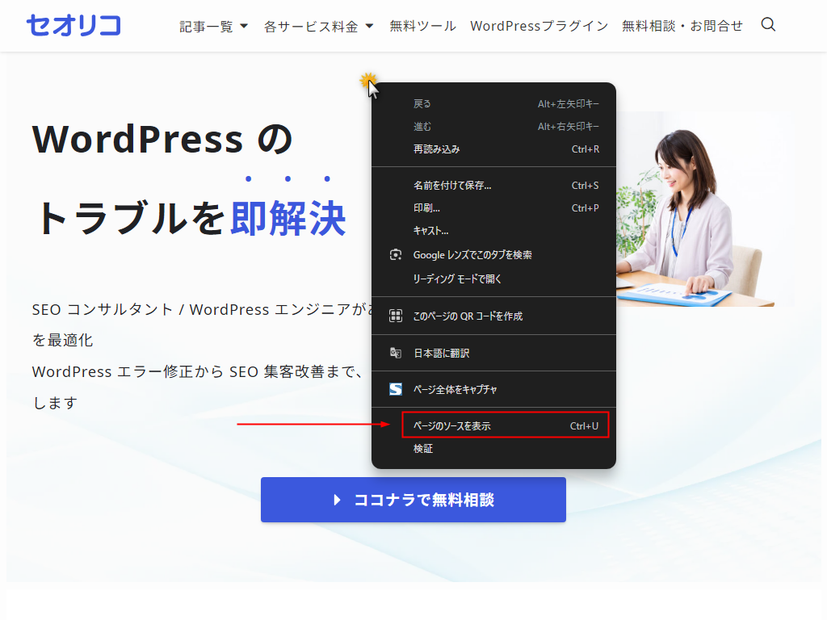Open the 各サービス料金 dropdown
This screenshot has height=620, width=827.
coord(311,25)
